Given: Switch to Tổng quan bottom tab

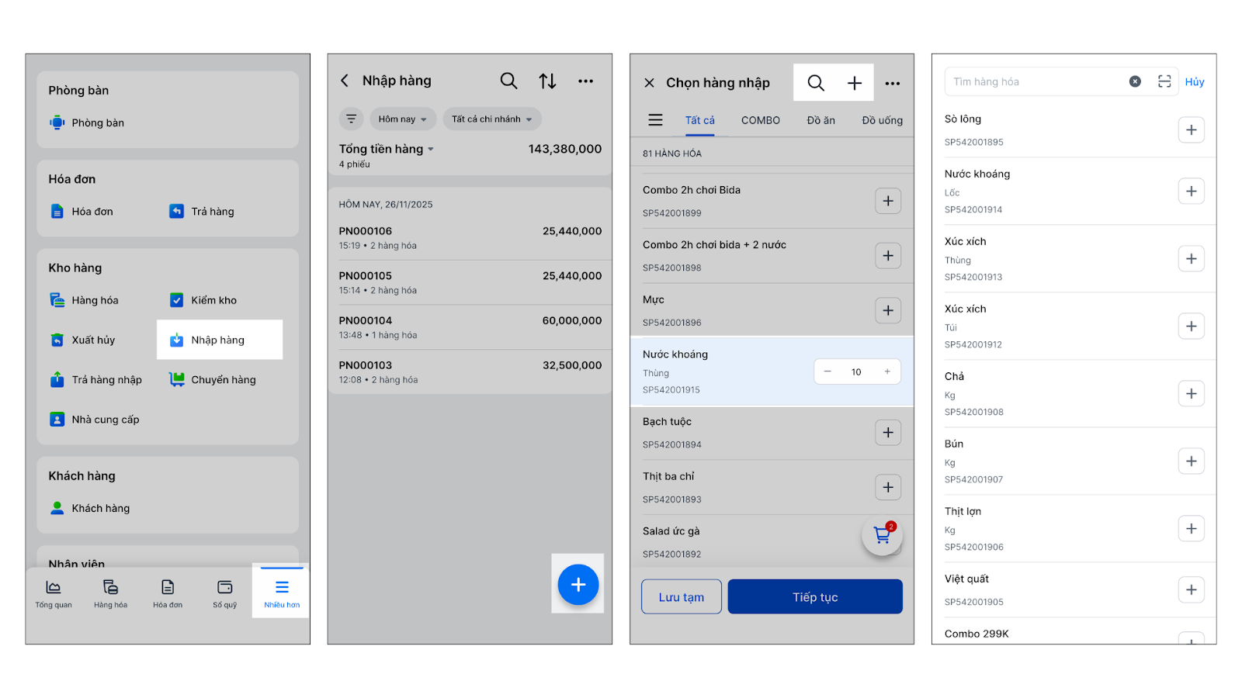Looking at the screenshot, I should [54, 593].
